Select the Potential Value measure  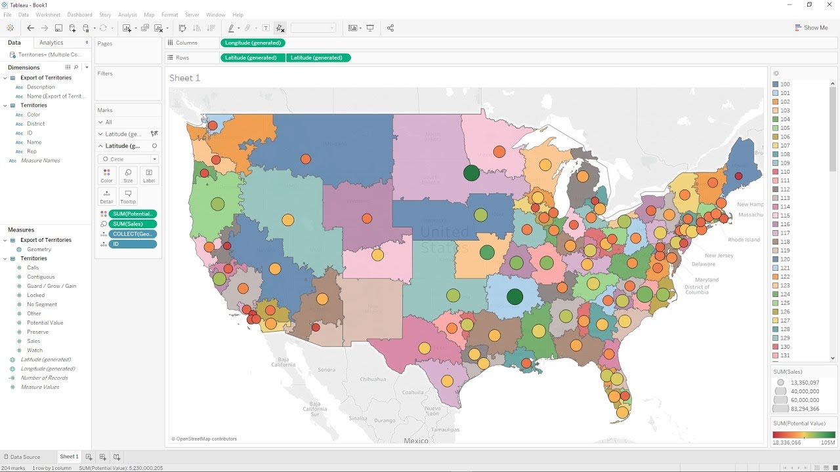pyautogui.click(x=45, y=323)
